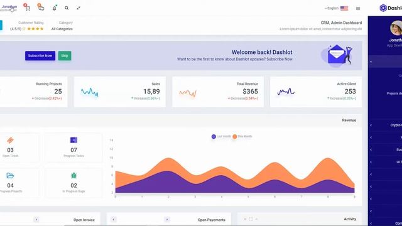This screenshot has height=226, width=402.
Task: Click the Open Ticket icon
Action: (10, 140)
